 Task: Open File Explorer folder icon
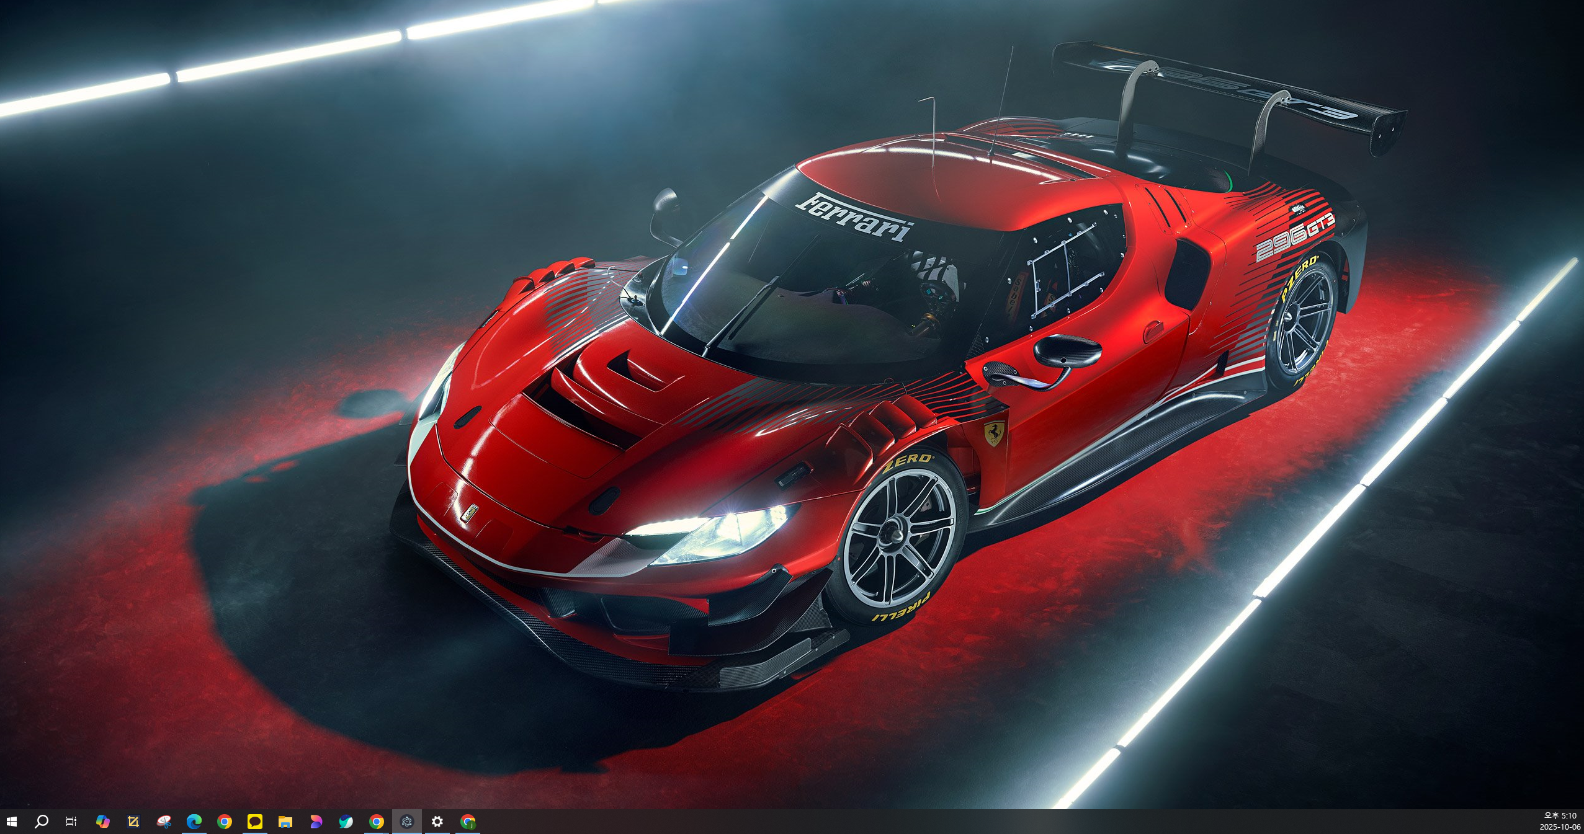point(285,822)
